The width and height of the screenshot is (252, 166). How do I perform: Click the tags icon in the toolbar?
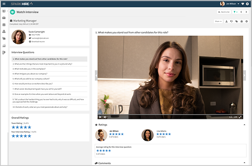[237, 21]
